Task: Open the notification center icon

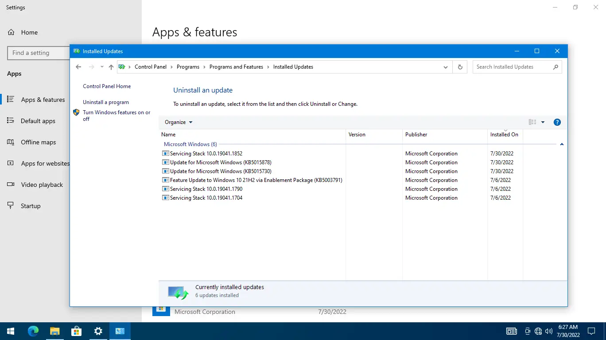Action: (x=591, y=331)
